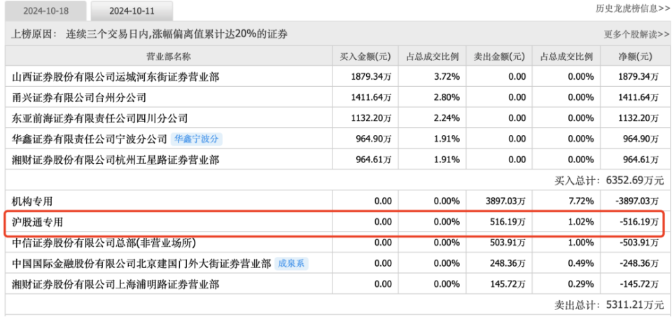
Task: Click the 沪股通专用 row name
Action: click(x=38, y=223)
